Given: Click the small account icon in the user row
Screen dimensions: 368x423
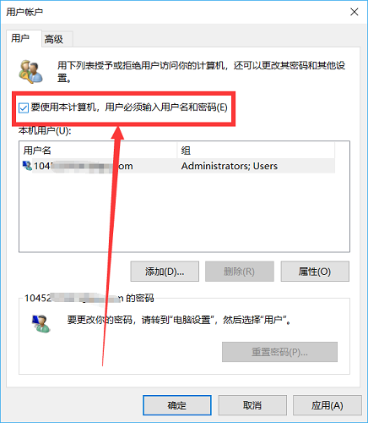Looking at the screenshot, I should (x=27, y=166).
